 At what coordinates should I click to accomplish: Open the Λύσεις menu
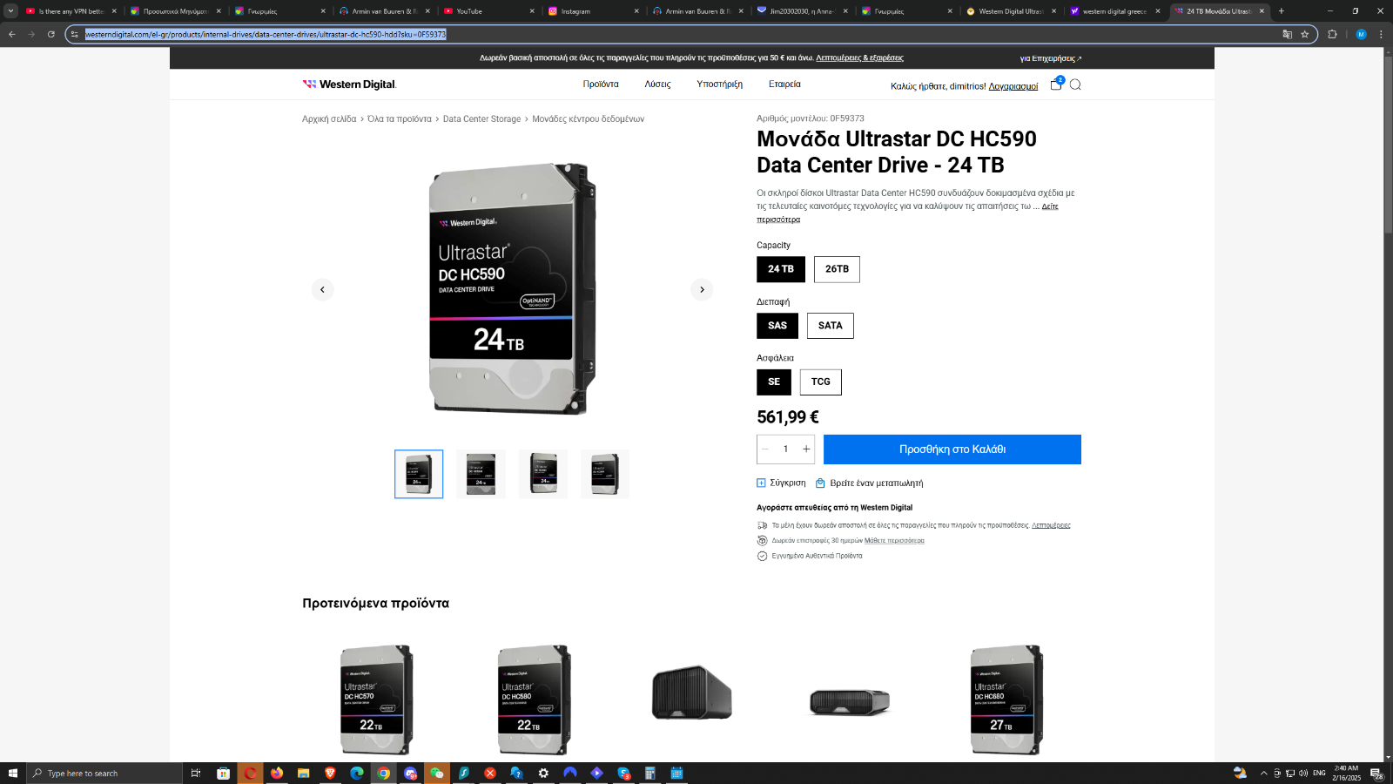coord(657,84)
